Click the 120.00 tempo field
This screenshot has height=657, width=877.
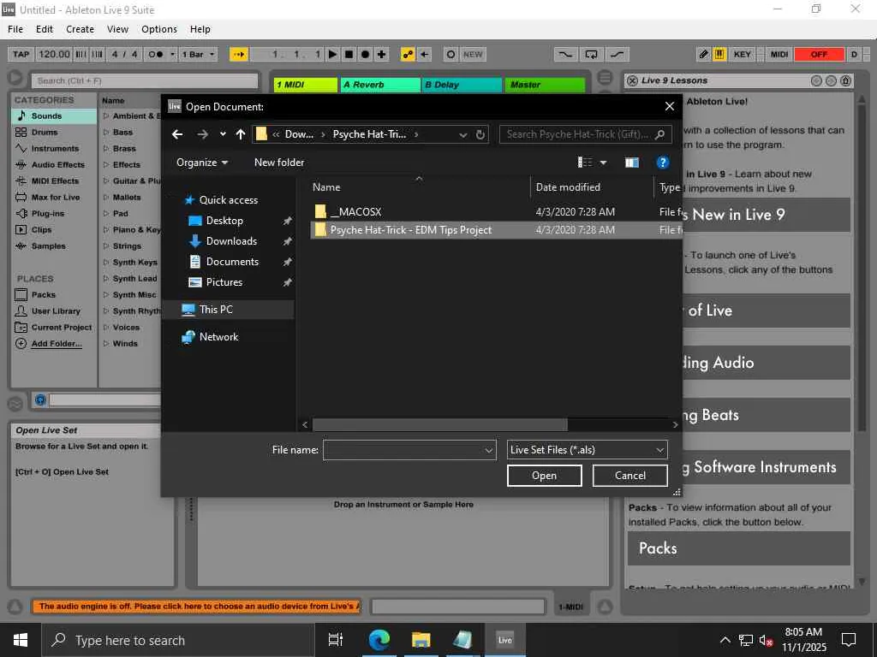pos(54,54)
